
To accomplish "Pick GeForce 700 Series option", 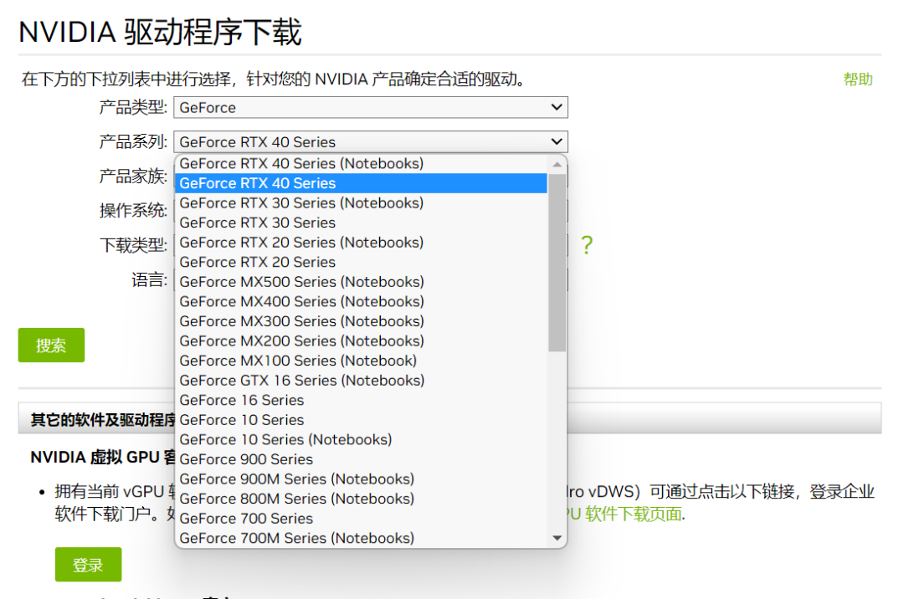I will click(x=361, y=519).
